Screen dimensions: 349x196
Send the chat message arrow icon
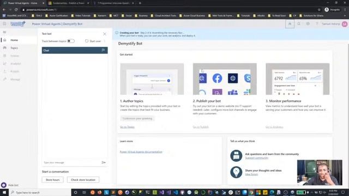(104, 162)
